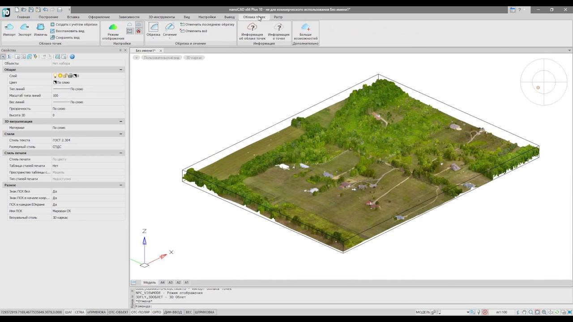573x322 pixels.
Task: Click Сохранить вид button
Action: click(65, 38)
